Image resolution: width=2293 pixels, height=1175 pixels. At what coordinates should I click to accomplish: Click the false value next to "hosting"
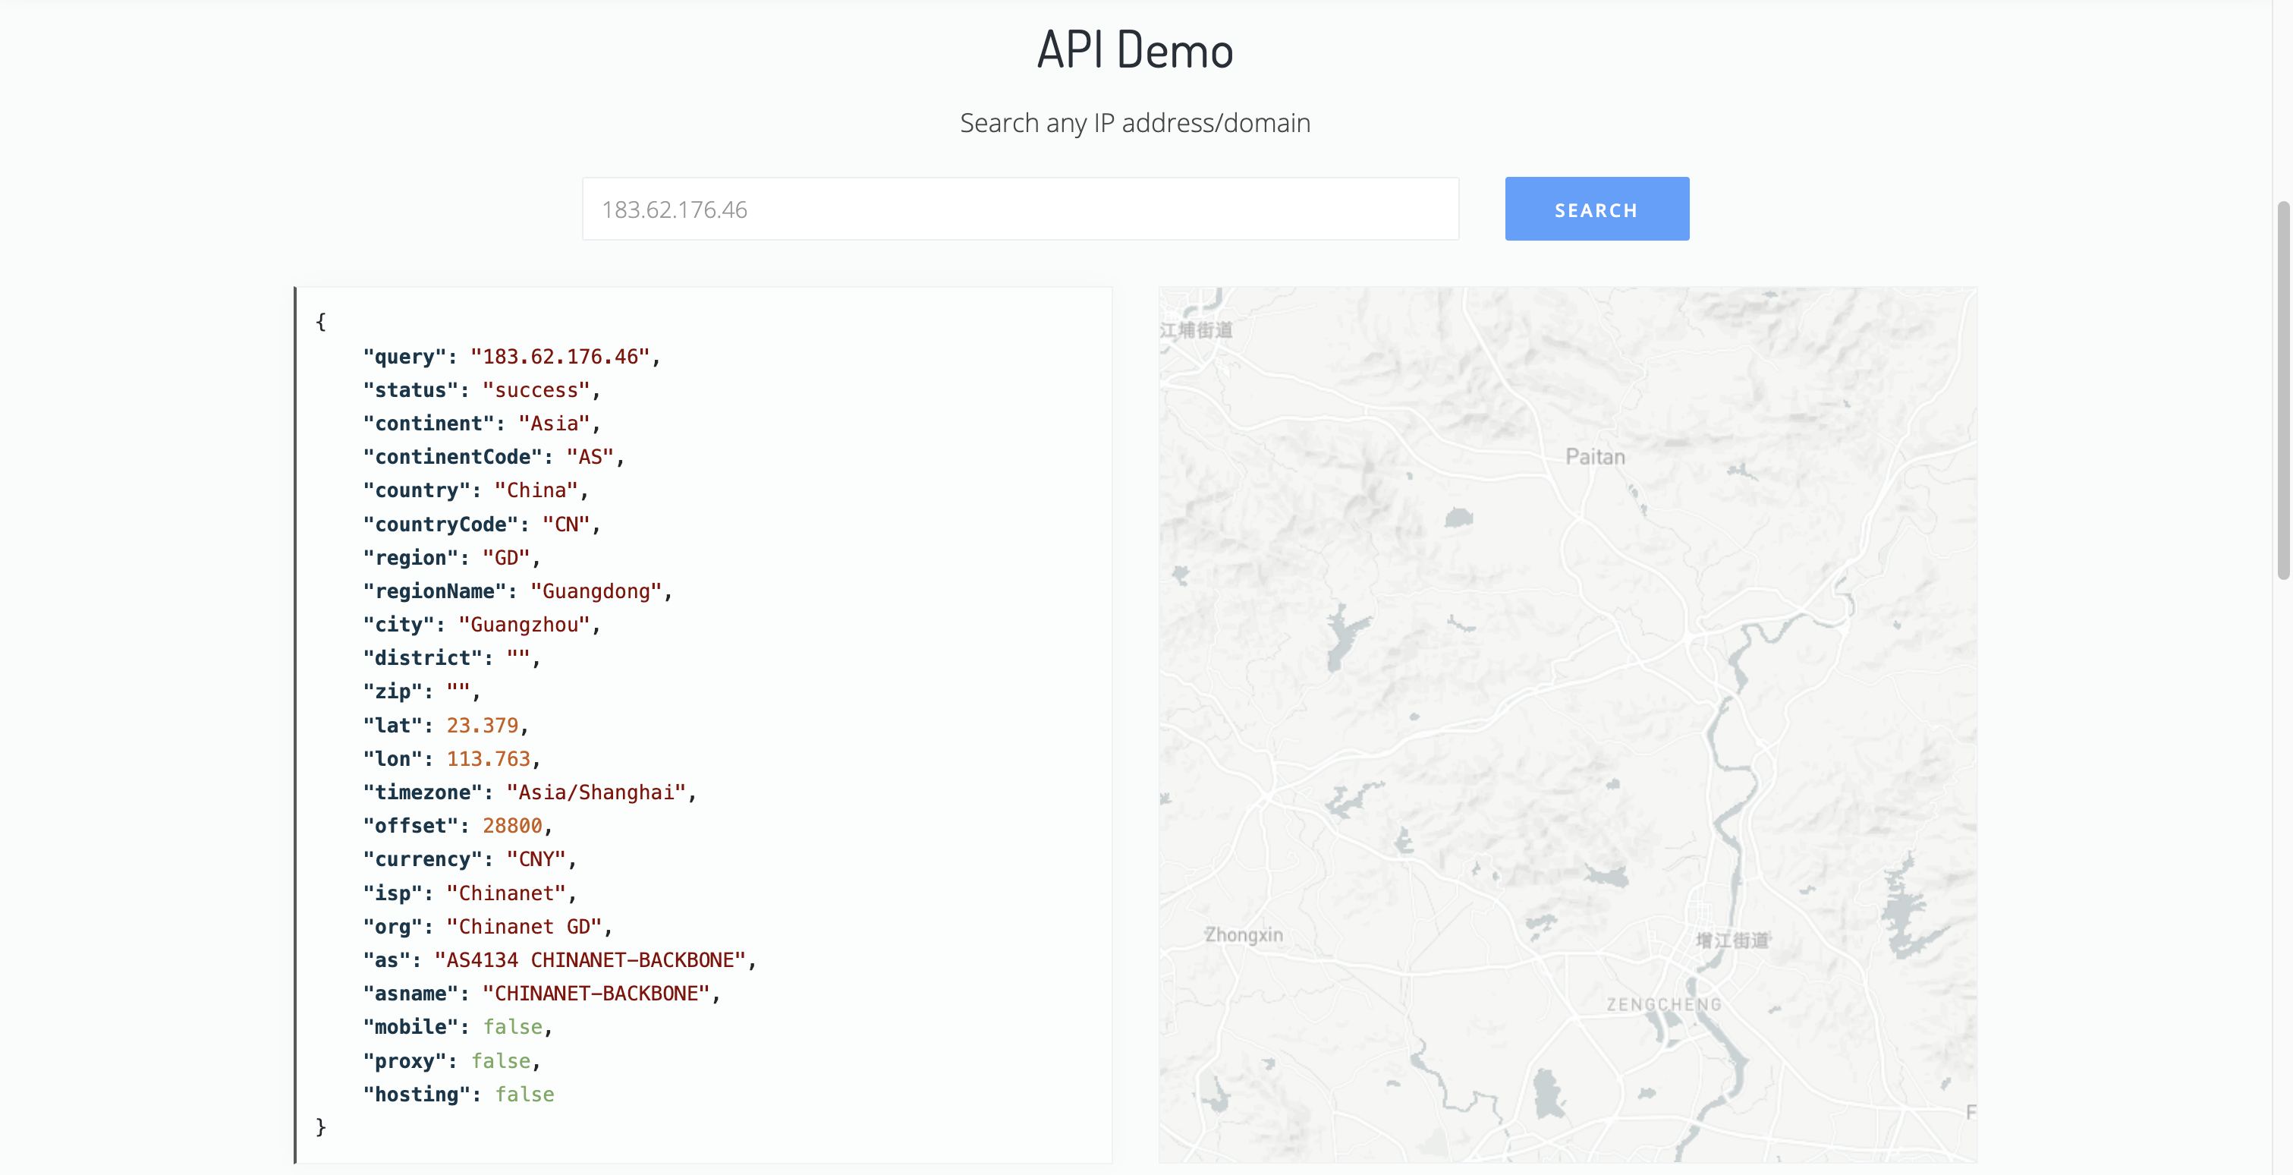click(524, 1095)
